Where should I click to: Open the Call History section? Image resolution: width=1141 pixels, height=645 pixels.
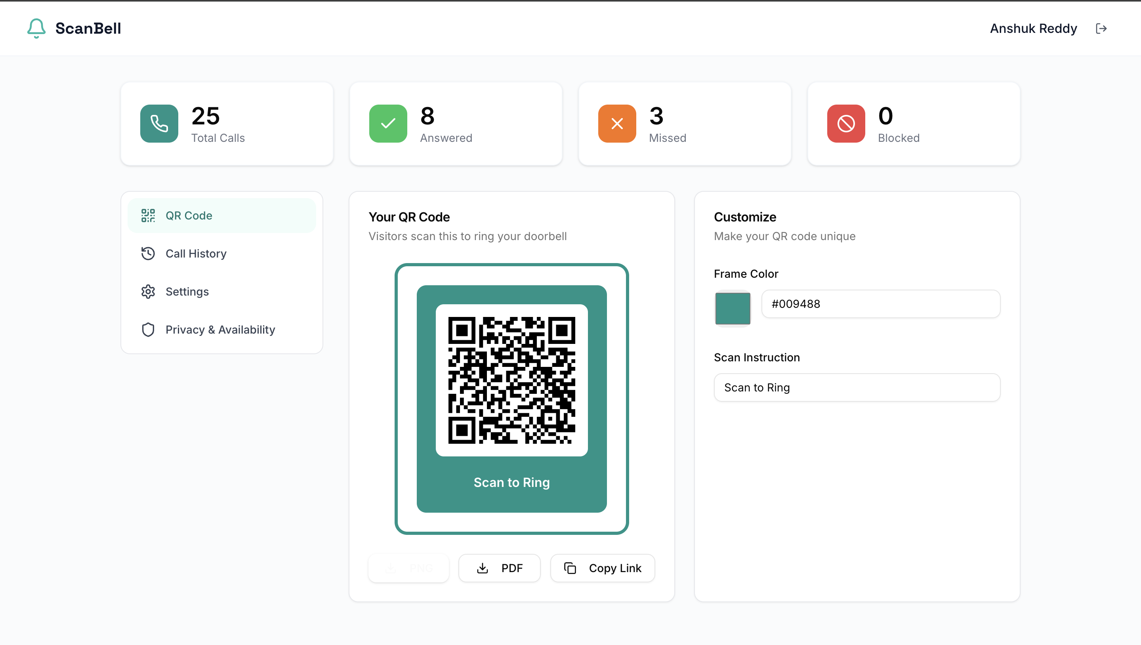[222, 254]
